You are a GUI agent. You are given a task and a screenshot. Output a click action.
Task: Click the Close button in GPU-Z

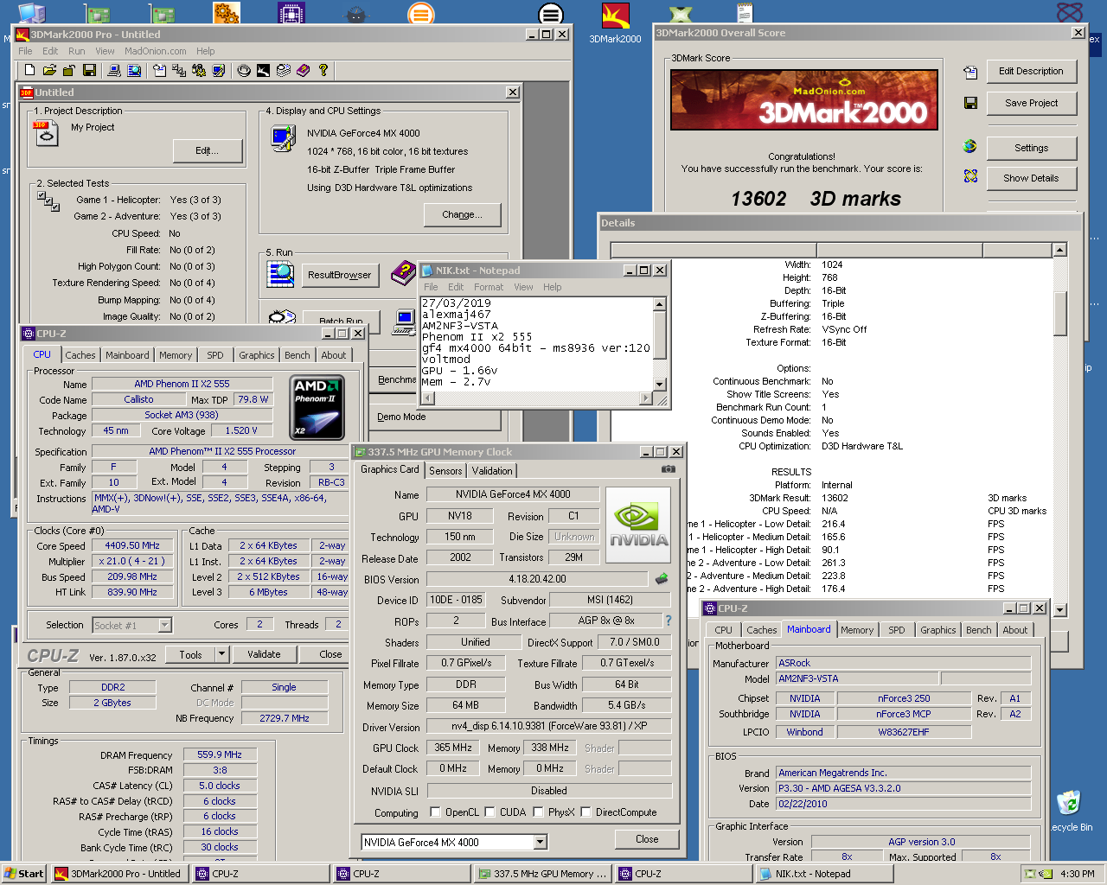tap(647, 839)
